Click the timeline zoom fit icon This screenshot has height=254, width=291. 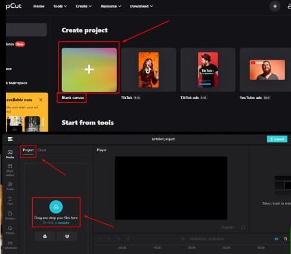click(286, 239)
